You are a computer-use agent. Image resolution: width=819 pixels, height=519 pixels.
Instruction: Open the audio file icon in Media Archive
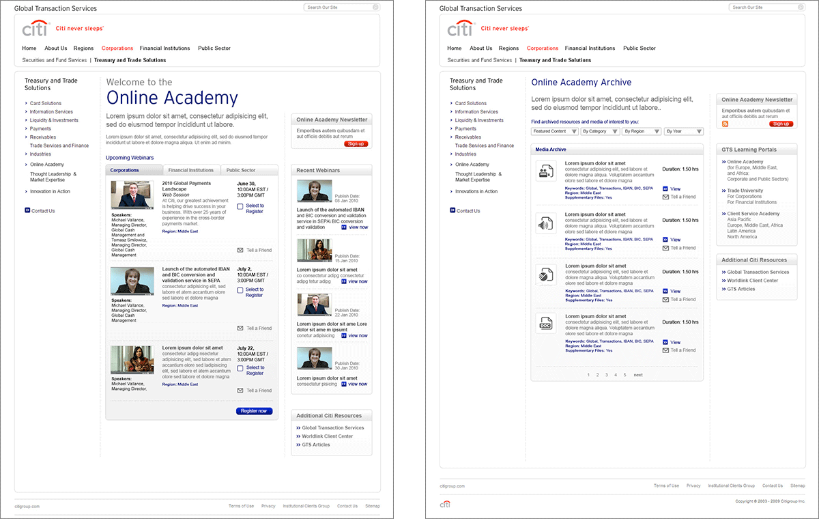(x=545, y=223)
